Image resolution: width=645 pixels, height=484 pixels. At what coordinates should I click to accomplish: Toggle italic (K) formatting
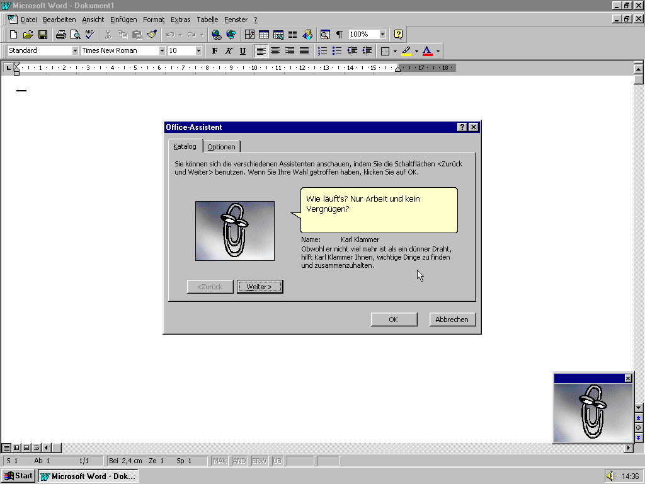click(228, 50)
